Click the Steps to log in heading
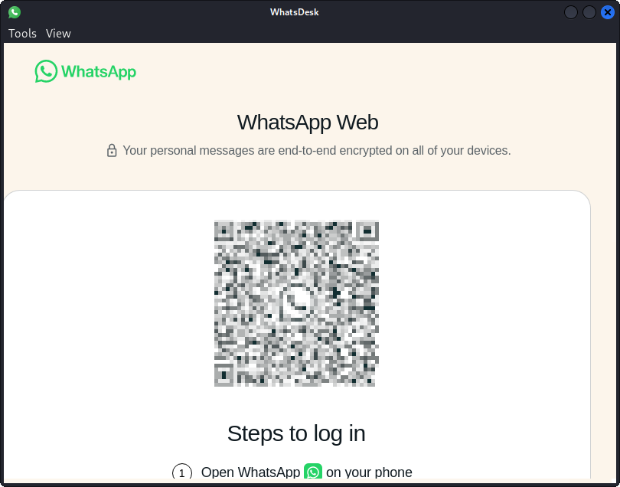 pyautogui.click(x=296, y=433)
